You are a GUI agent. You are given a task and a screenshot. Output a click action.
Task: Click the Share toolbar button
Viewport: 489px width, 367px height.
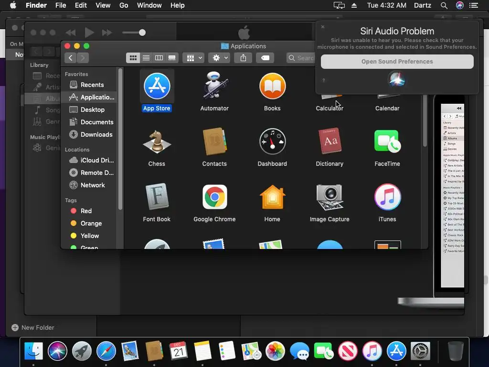pos(243,58)
